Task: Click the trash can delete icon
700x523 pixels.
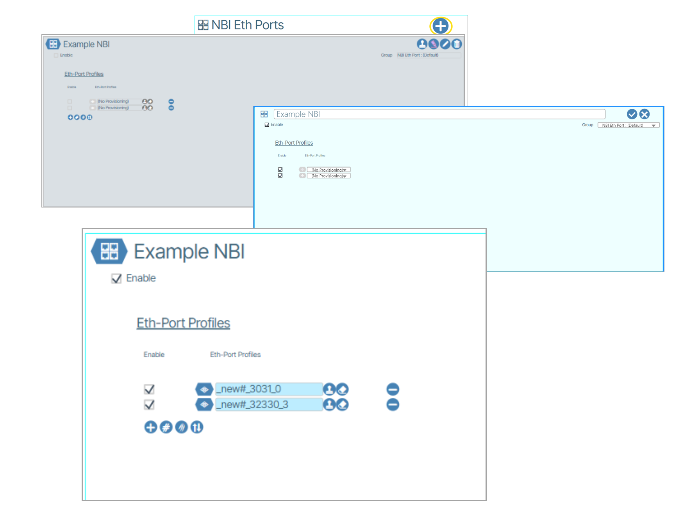Action: click(x=456, y=44)
